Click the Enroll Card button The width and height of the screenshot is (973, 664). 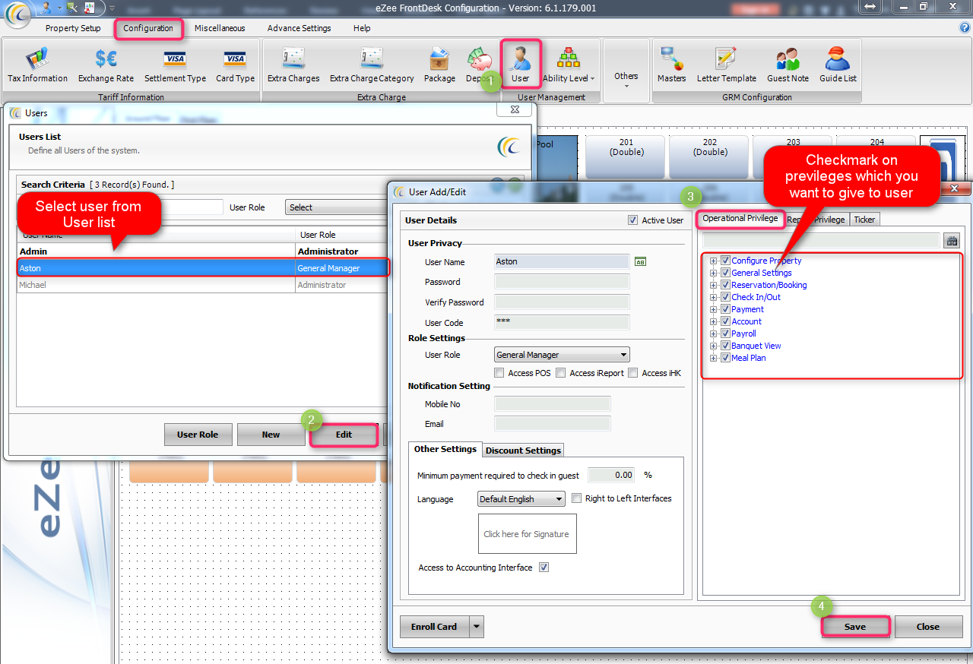(x=434, y=627)
